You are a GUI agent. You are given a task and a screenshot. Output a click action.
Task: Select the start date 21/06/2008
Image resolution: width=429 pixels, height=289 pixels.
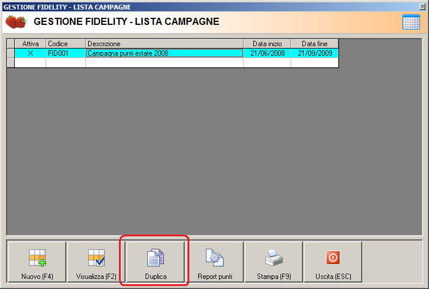pos(267,53)
